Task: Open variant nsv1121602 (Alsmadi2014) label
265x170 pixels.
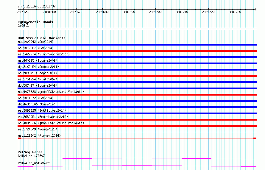Action: point(39,135)
